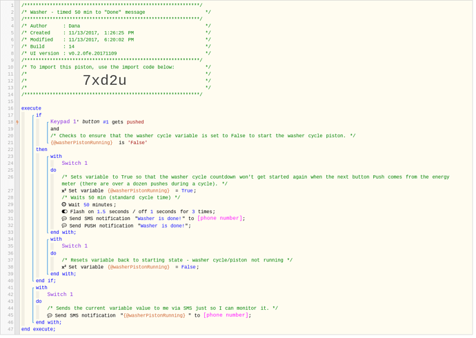Click the False value in the Set variable statement on line 38
476x338 pixels.
pos(188,268)
